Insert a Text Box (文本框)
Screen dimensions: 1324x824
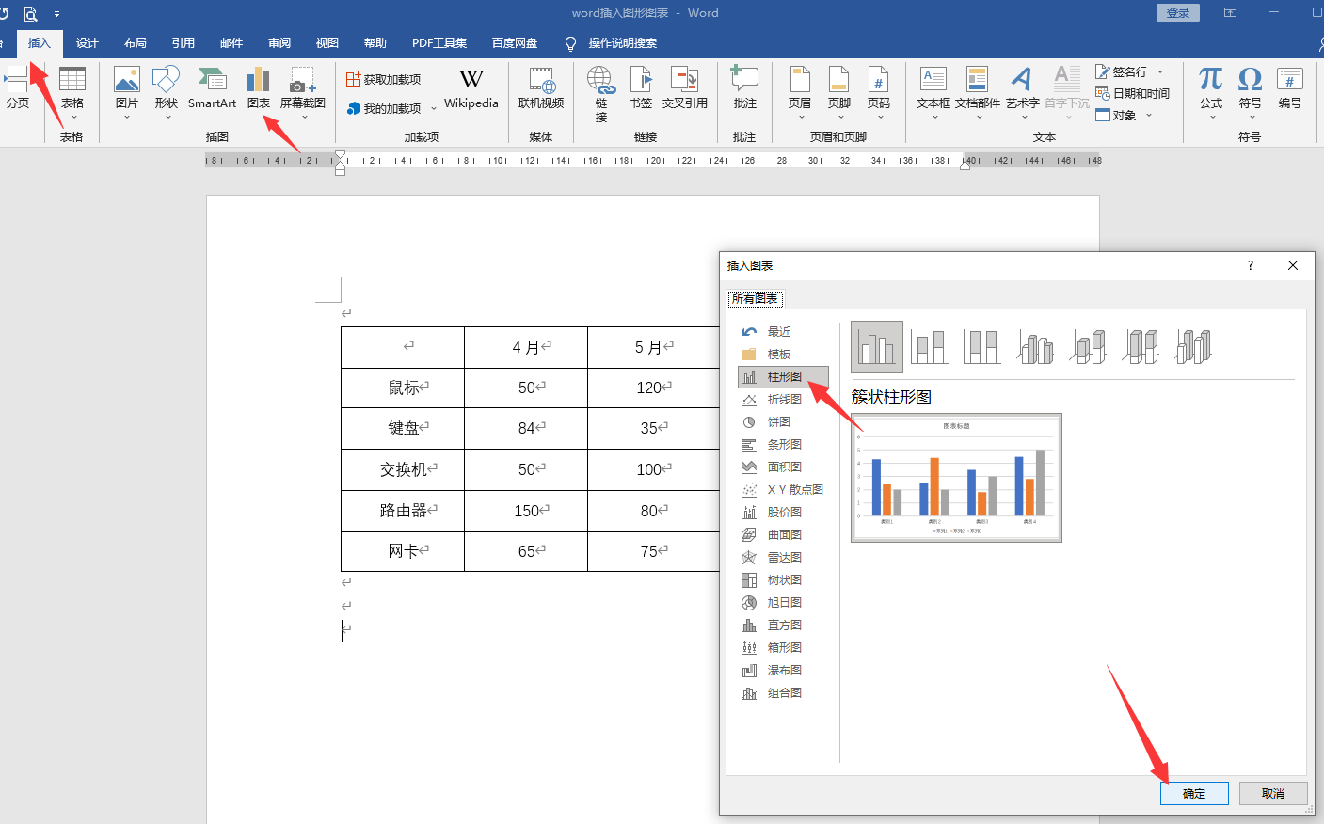coord(933,91)
